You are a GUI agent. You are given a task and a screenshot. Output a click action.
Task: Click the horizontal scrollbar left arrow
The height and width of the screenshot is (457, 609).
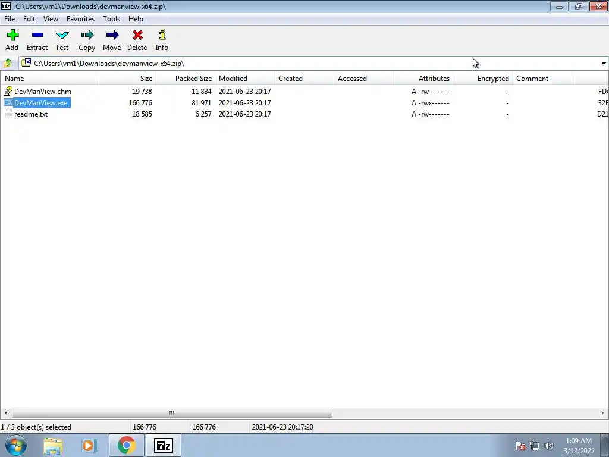click(x=5, y=413)
